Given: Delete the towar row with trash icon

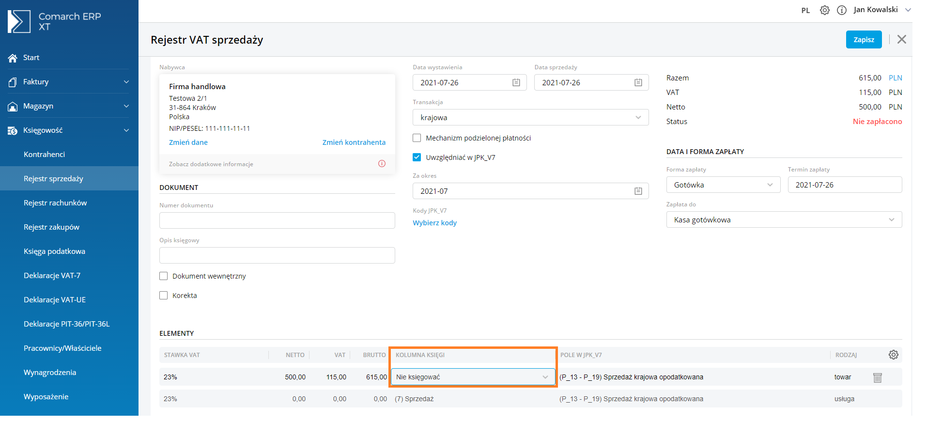Looking at the screenshot, I should [x=878, y=377].
